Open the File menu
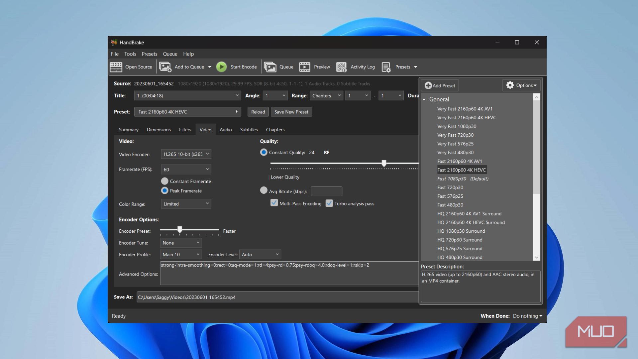The image size is (638, 359). (x=115, y=54)
